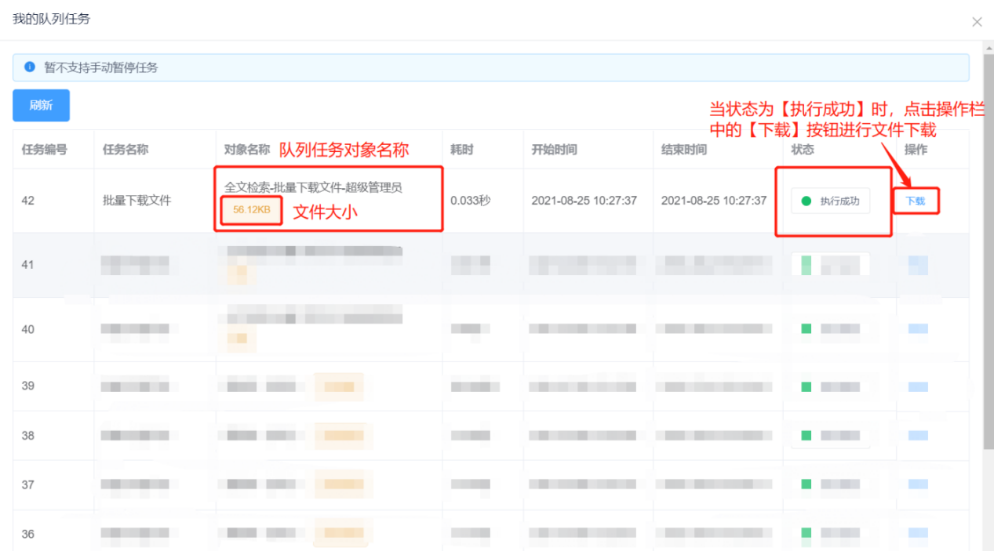994x551 pixels.
Task: Click the 结束时间 column header
Action: coord(683,150)
